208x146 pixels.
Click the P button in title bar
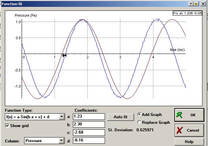click(x=191, y=4)
